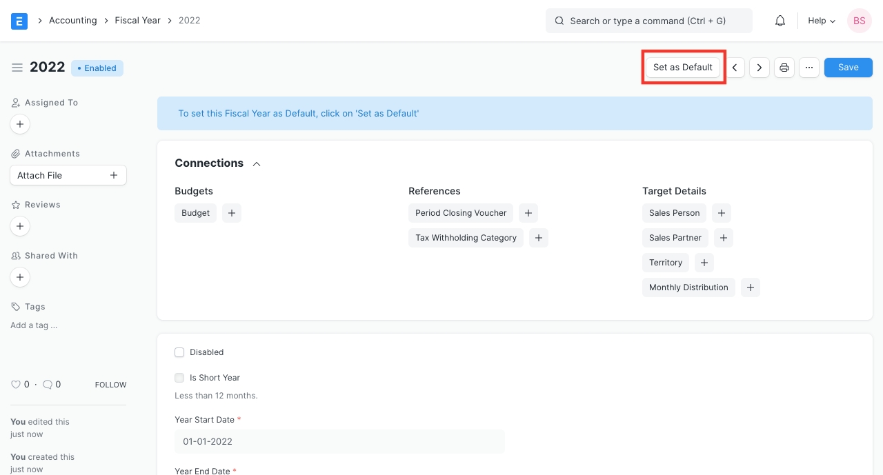Click the Year Start Date field
The image size is (883, 475).
pos(339,441)
